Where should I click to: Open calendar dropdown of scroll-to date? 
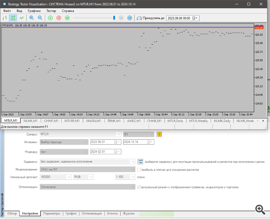pyautogui.click(x=195, y=18)
